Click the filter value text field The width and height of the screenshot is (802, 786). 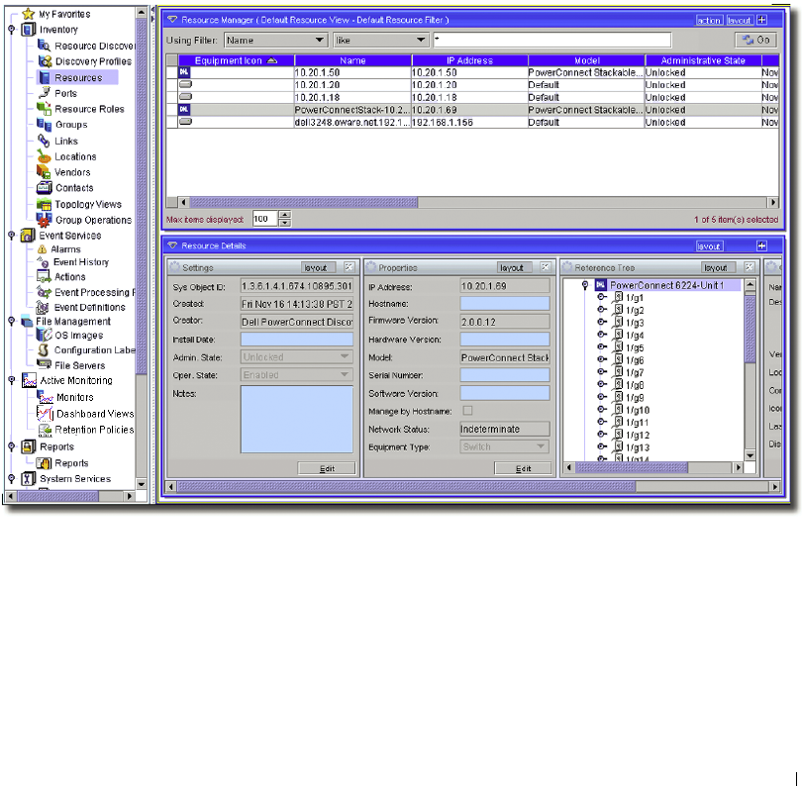pyautogui.click(x=551, y=41)
